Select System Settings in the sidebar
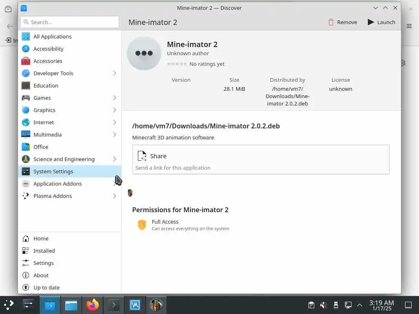 (70, 172)
